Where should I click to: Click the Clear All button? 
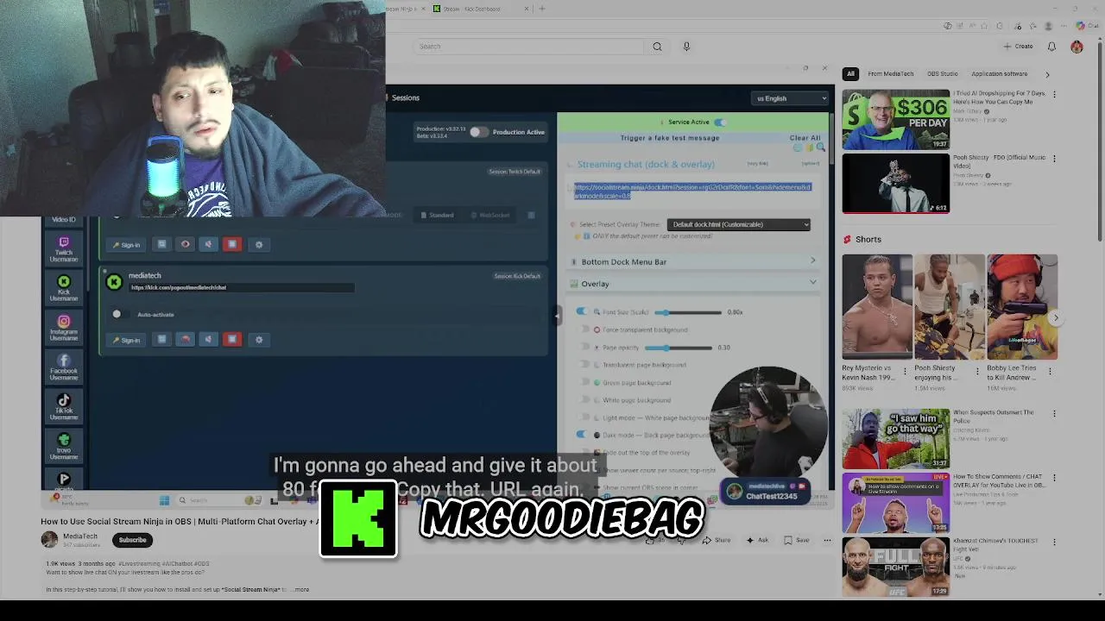805,138
